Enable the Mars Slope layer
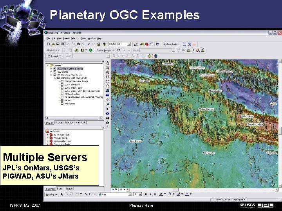 [x=62, y=104]
